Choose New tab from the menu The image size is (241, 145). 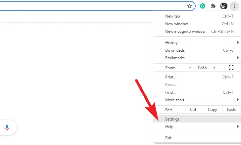[197, 16]
